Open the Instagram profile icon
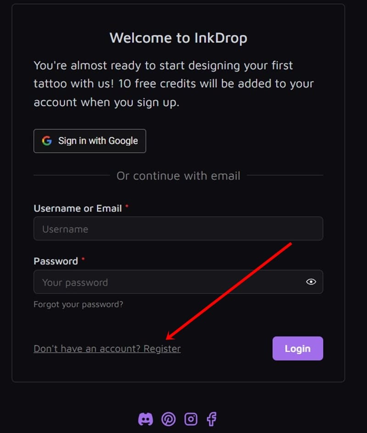The height and width of the screenshot is (433, 367). click(191, 419)
